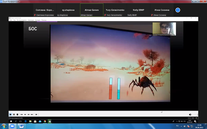Click the Windows Start orb button
This screenshot has width=207, height=129.
(x=4, y=126)
